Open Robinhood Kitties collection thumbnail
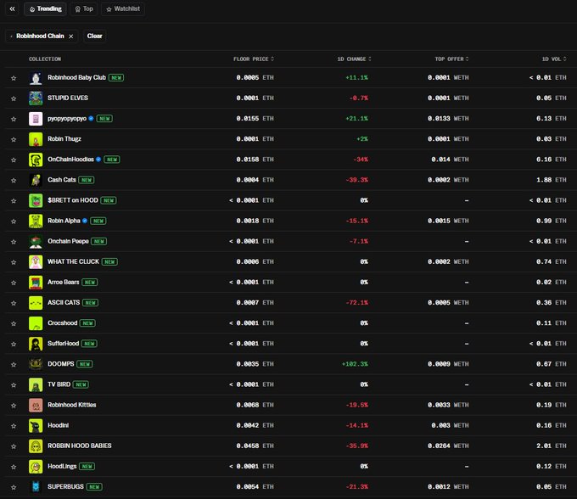Screen dimensions: 577x499 pyautogui.click(x=36, y=405)
